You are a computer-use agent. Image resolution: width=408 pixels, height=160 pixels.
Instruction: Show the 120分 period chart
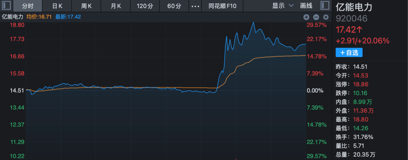pos(145,6)
